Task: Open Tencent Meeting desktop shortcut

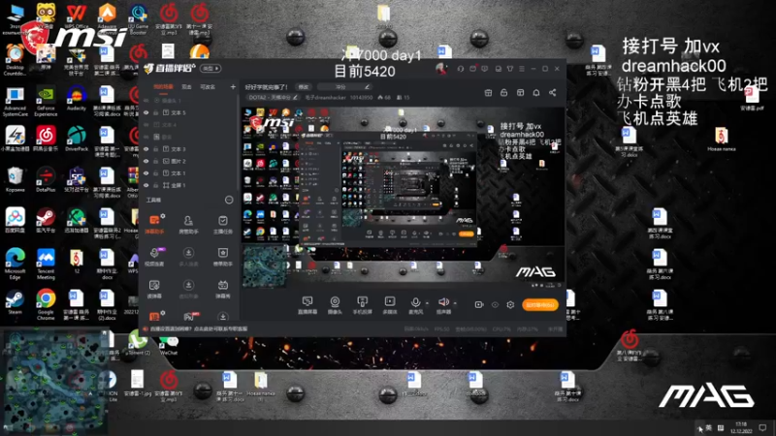Action: coord(46,264)
